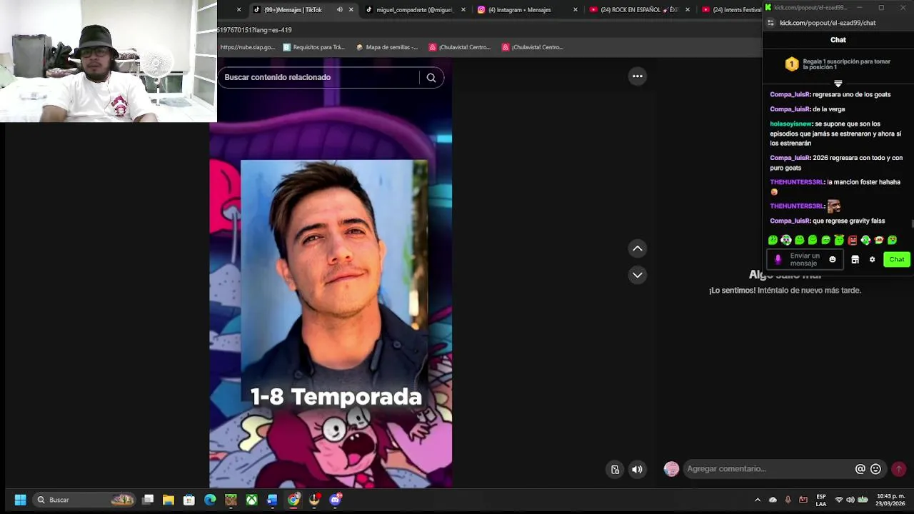Viewport: 914px width, 514px height.
Task: Switch to ROCK EN ESPAÑOL YouTube tab
Action: tap(638, 10)
